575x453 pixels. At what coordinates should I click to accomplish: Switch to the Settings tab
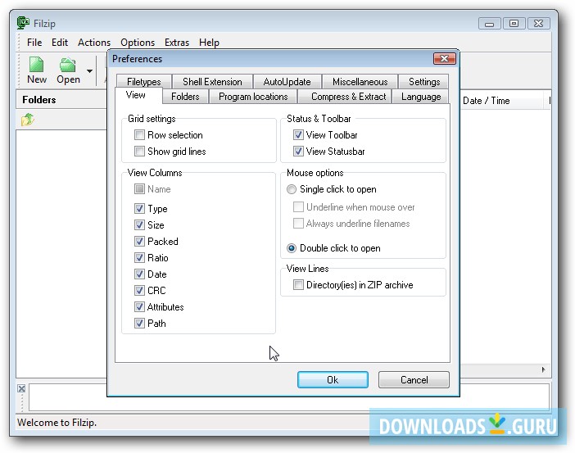pos(424,81)
